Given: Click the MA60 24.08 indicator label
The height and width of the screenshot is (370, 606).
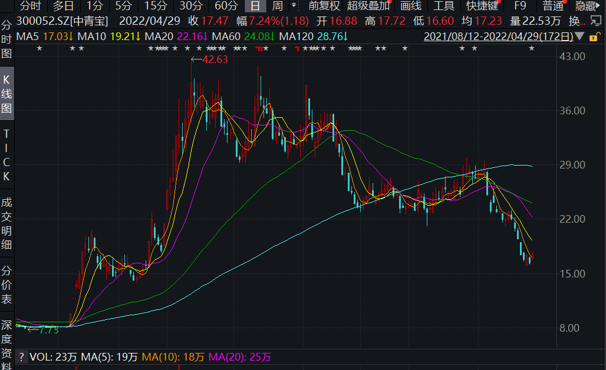Looking at the screenshot, I should point(243,37).
